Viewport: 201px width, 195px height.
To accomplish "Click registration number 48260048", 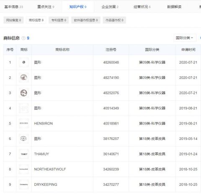I will (x=111, y=62).
